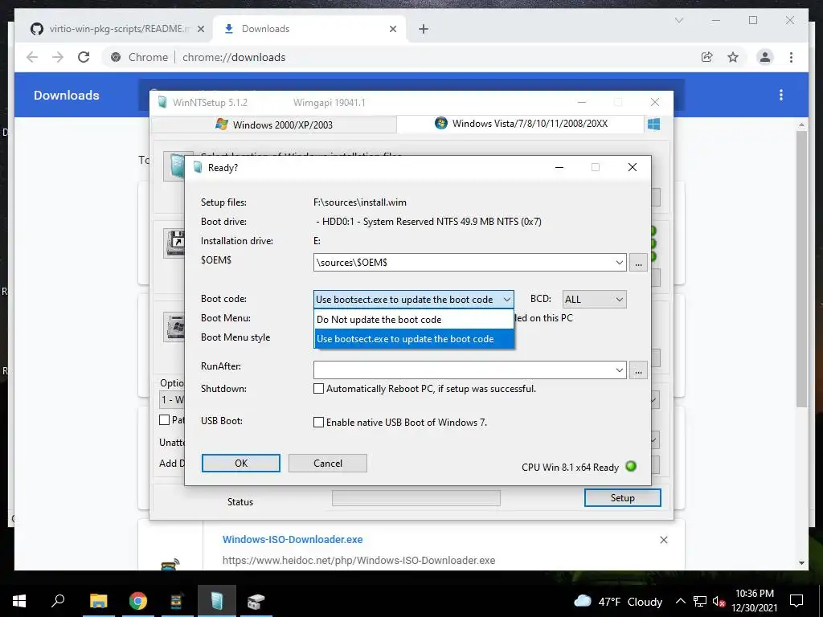Expand the $OEM$ path dropdown arrow
Viewport: 823px width, 617px height.
pos(620,263)
